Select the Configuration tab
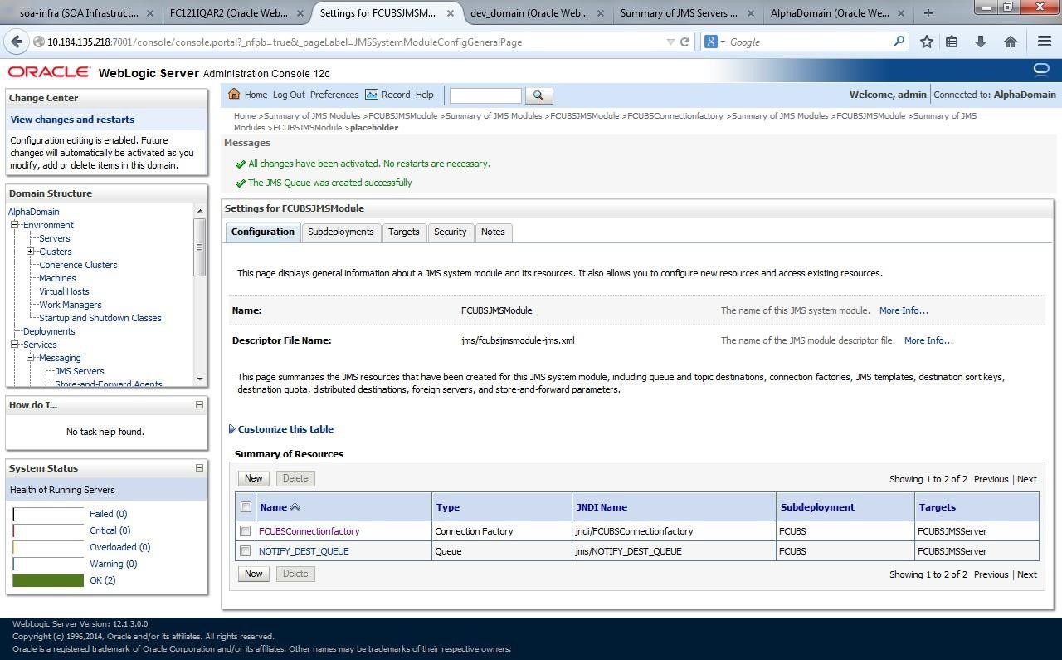This screenshot has height=660, width=1062. (263, 232)
